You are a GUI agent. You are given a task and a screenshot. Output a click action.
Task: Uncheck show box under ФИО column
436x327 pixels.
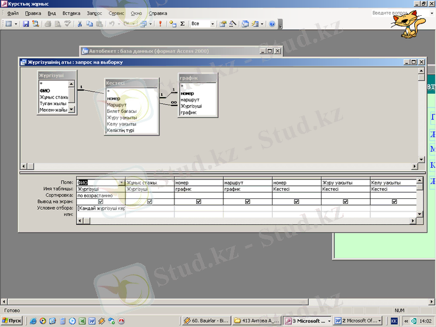pyautogui.click(x=101, y=202)
